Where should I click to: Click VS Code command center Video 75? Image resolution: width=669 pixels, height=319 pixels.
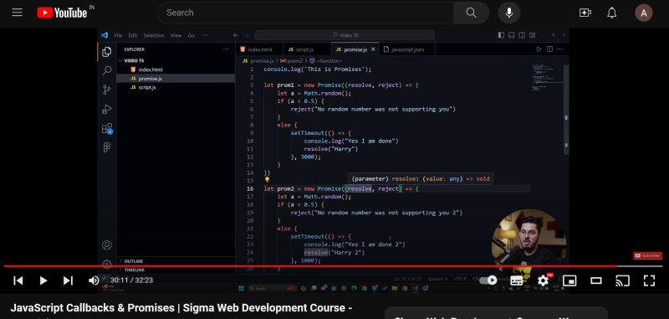coord(345,35)
